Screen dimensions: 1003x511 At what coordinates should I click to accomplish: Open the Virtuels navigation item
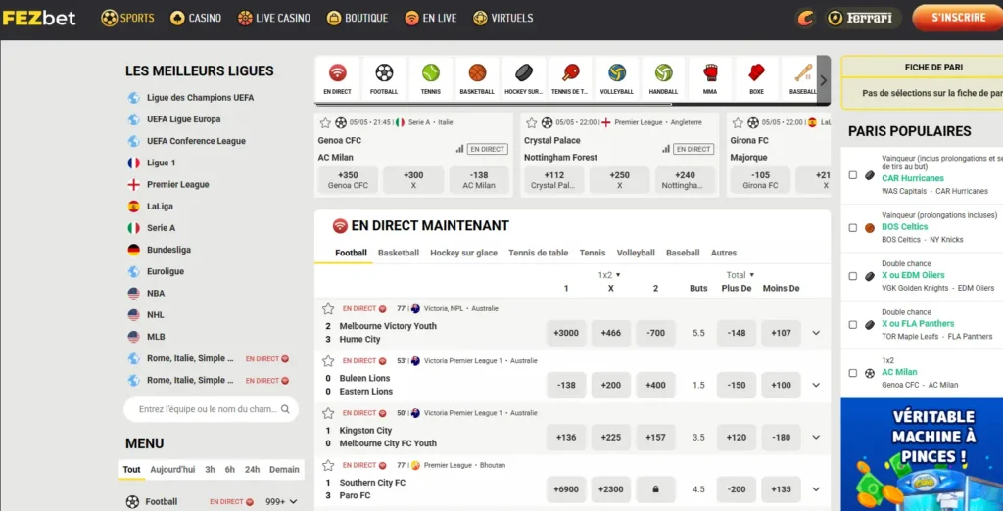pyautogui.click(x=502, y=18)
